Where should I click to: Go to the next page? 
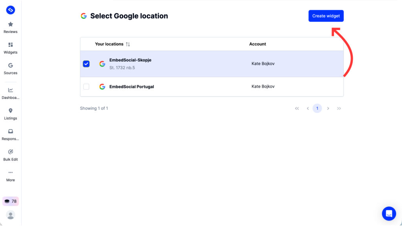(x=328, y=108)
